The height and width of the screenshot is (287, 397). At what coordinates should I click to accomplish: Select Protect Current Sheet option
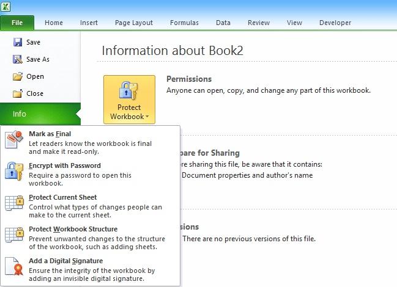(90, 206)
